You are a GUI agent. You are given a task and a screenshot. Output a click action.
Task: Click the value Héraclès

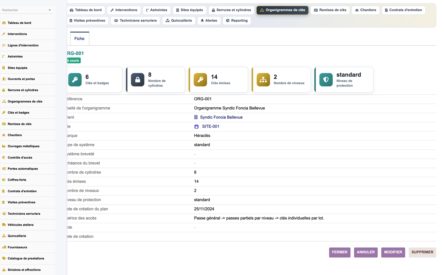tap(202, 136)
